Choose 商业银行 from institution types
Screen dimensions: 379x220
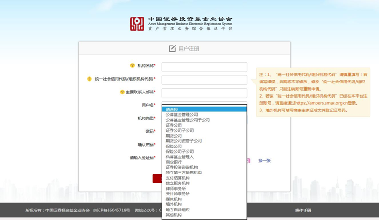173,162
